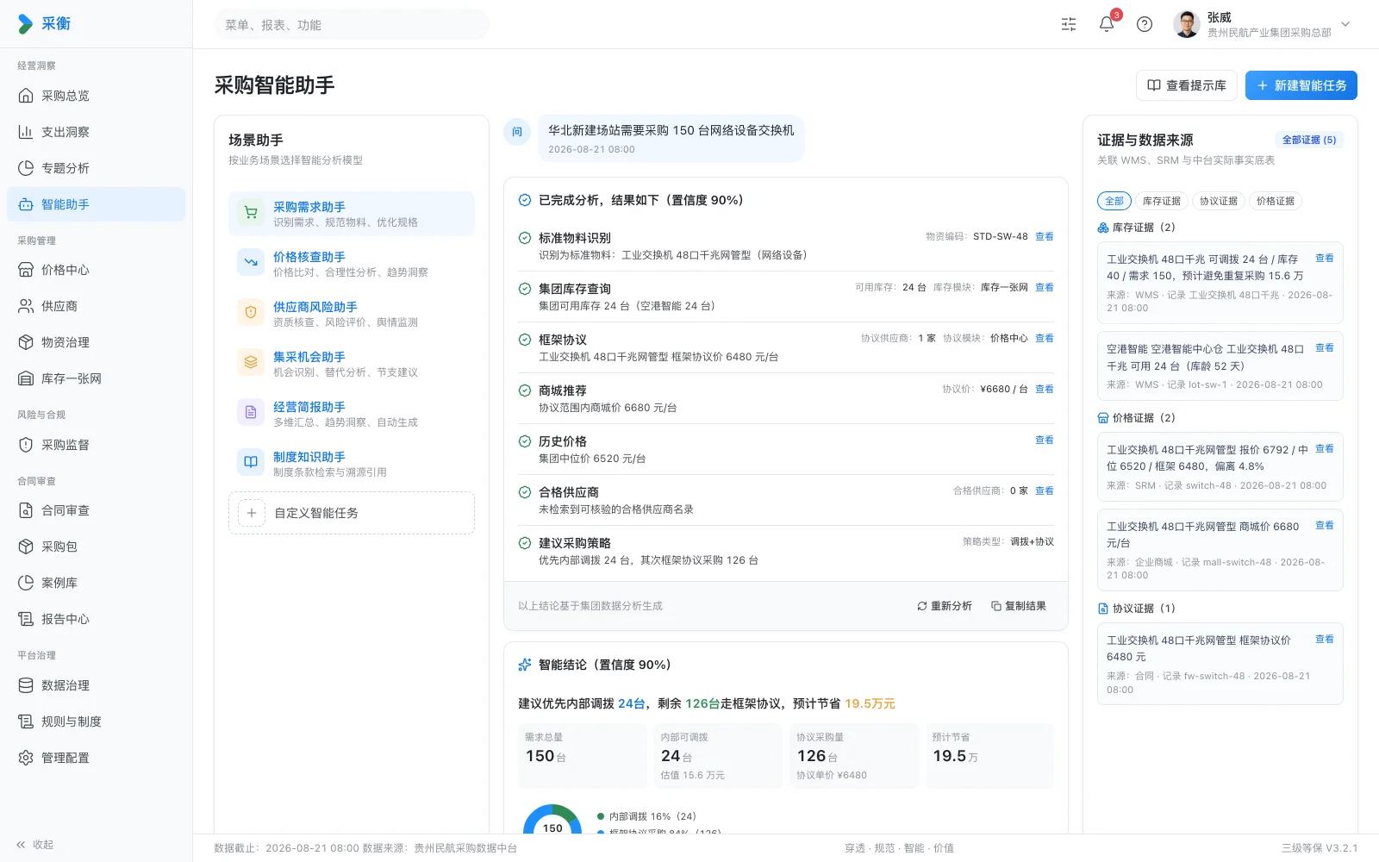Viewport: 1379px width, 862px height.
Task: Click 查看 for 集团库存查询
Action: pyautogui.click(x=1044, y=287)
